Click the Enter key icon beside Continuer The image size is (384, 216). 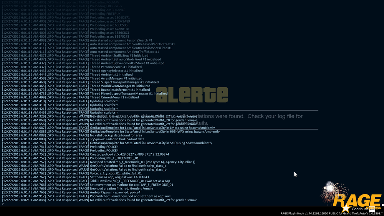point(372,209)
